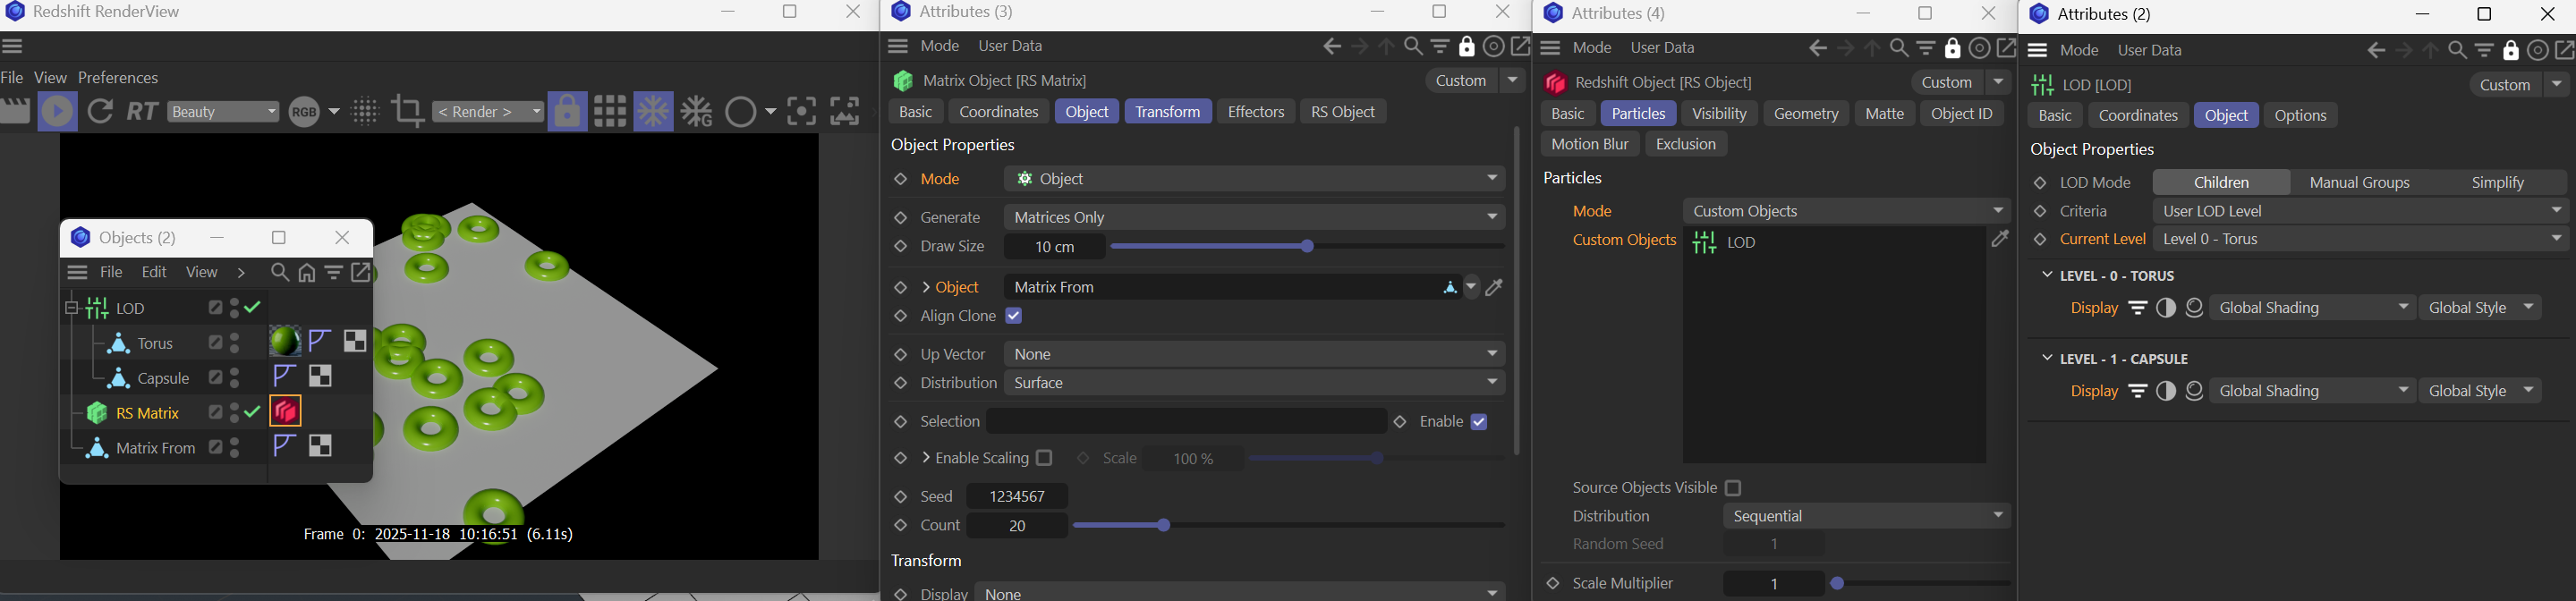The height and width of the screenshot is (601, 2576).
Task: Check the Enable Scaling checkbox
Action: [x=1045, y=458]
